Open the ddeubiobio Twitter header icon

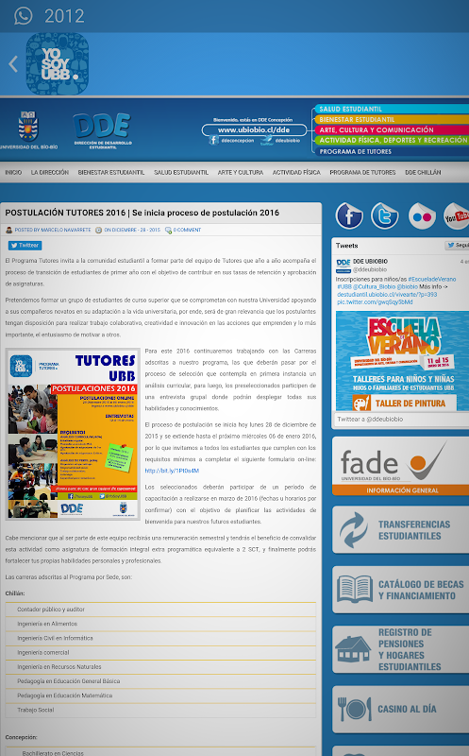pyautogui.click(x=267, y=140)
